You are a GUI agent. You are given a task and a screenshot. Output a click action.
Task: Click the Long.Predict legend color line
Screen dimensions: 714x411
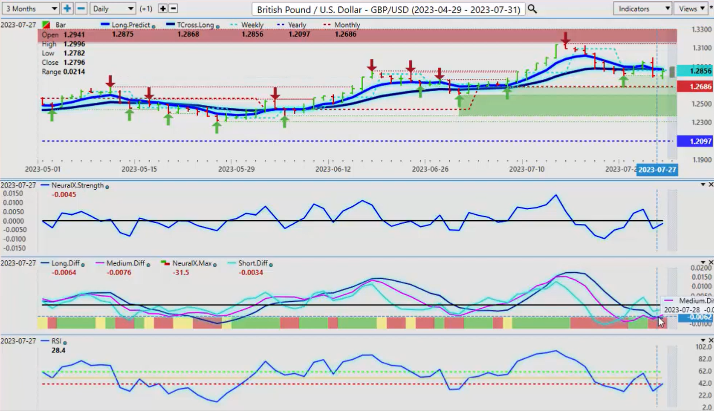(x=106, y=25)
